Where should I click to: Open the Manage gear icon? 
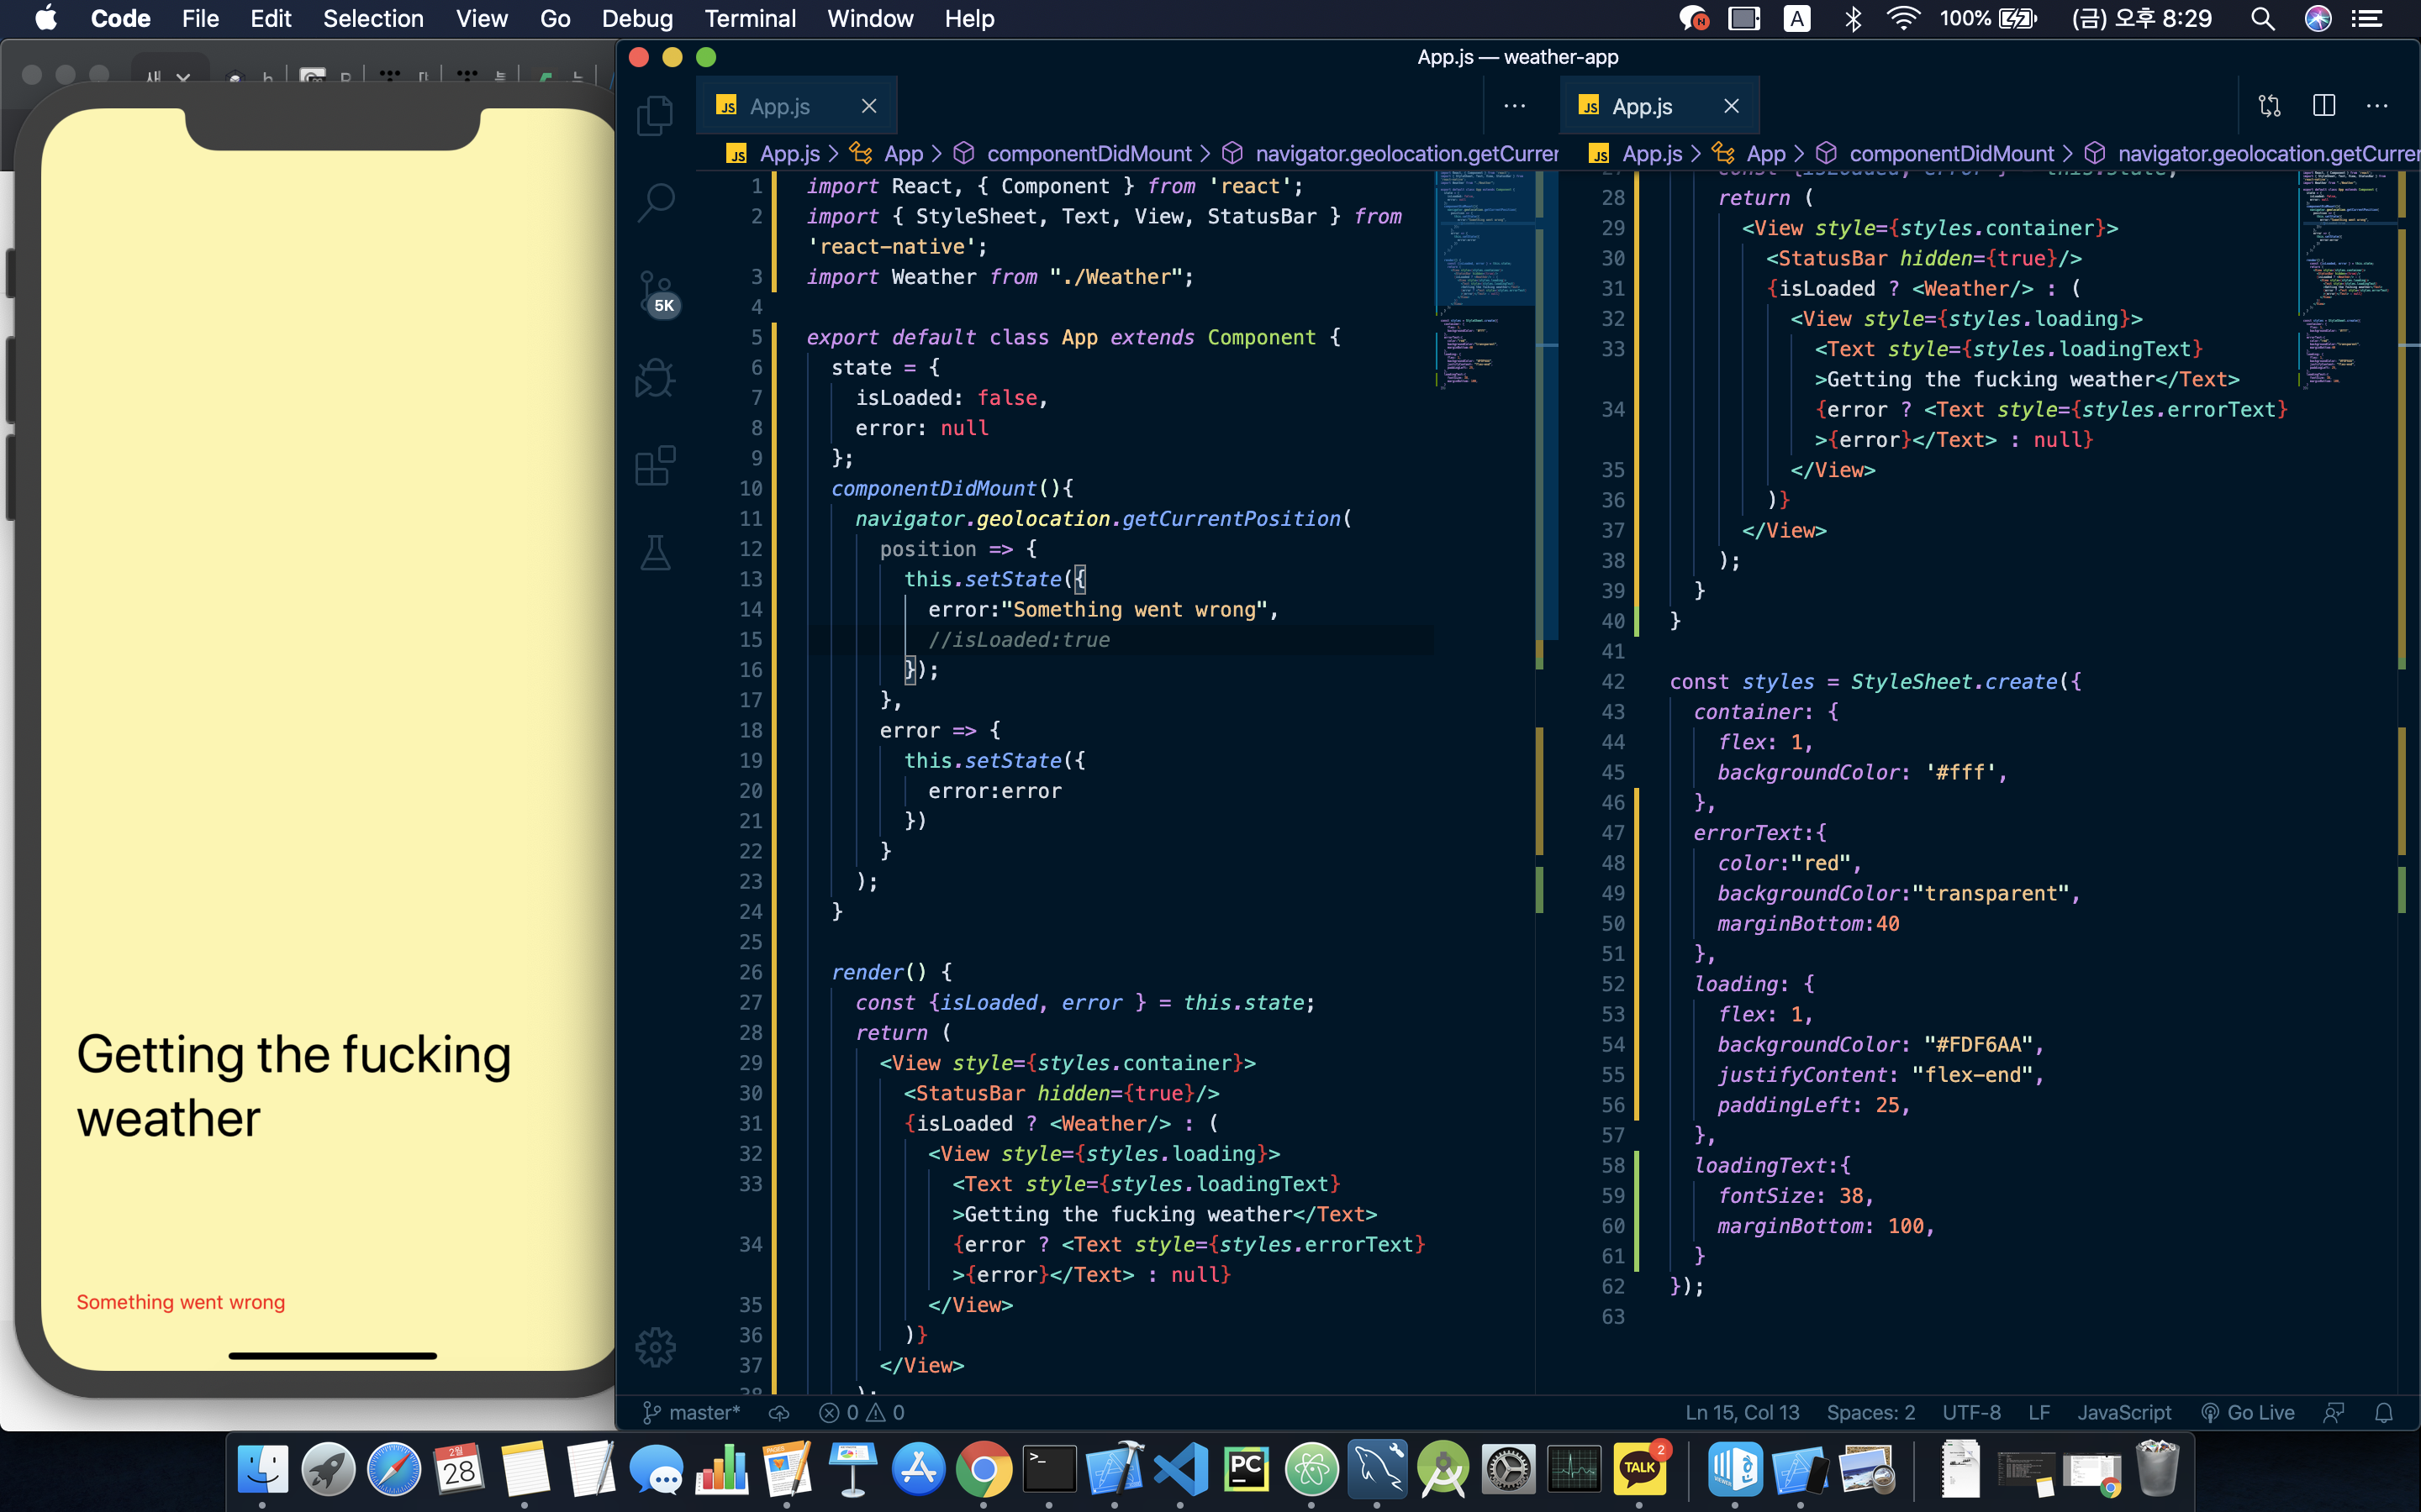(656, 1347)
